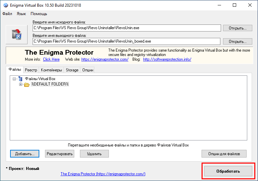Click the output file path field

126,41
